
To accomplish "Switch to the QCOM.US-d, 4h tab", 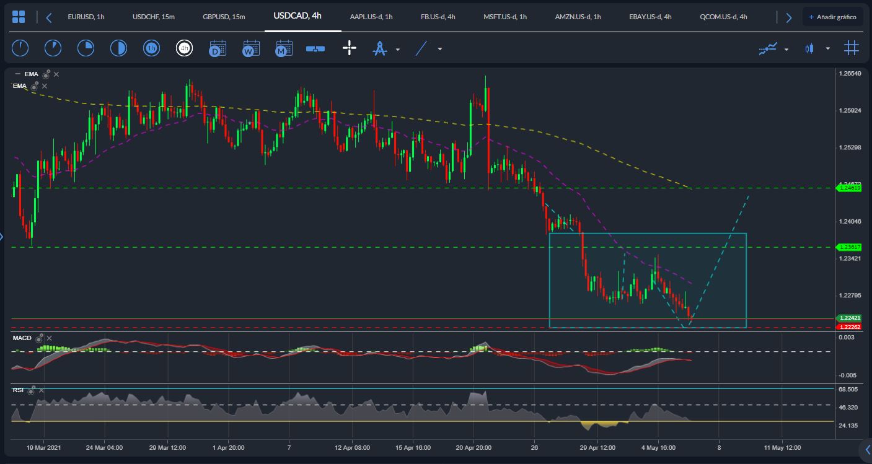I will (723, 17).
